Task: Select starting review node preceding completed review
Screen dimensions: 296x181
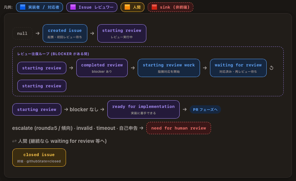Action: coord(42,68)
